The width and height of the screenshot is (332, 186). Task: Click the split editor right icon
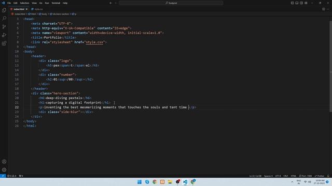click(324, 9)
